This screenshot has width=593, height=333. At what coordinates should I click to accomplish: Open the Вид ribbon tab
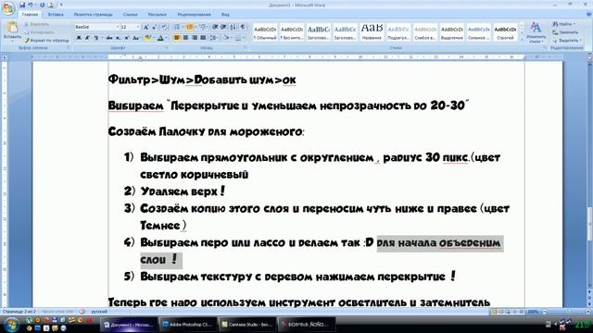pyautogui.click(x=225, y=15)
